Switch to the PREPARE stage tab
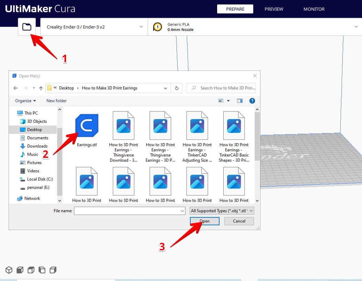 (x=235, y=9)
